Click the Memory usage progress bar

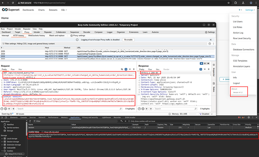[x=193, y=114]
